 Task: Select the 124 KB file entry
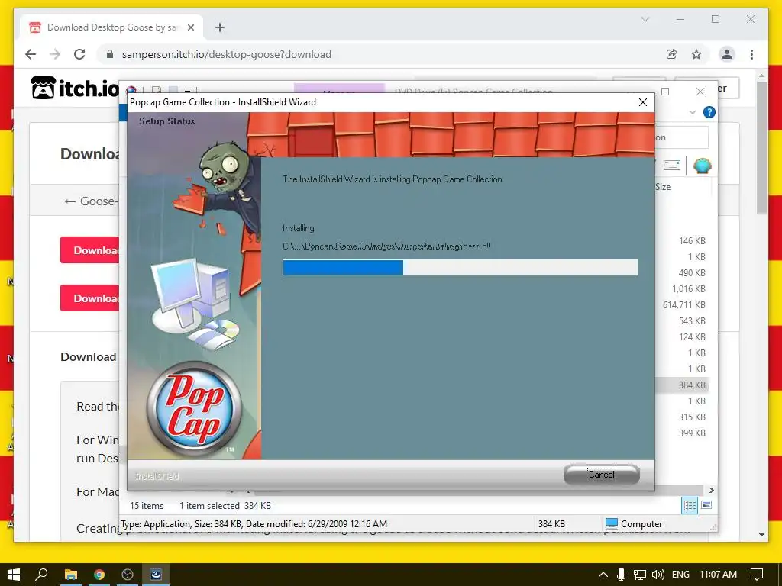pyautogui.click(x=692, y=336)
